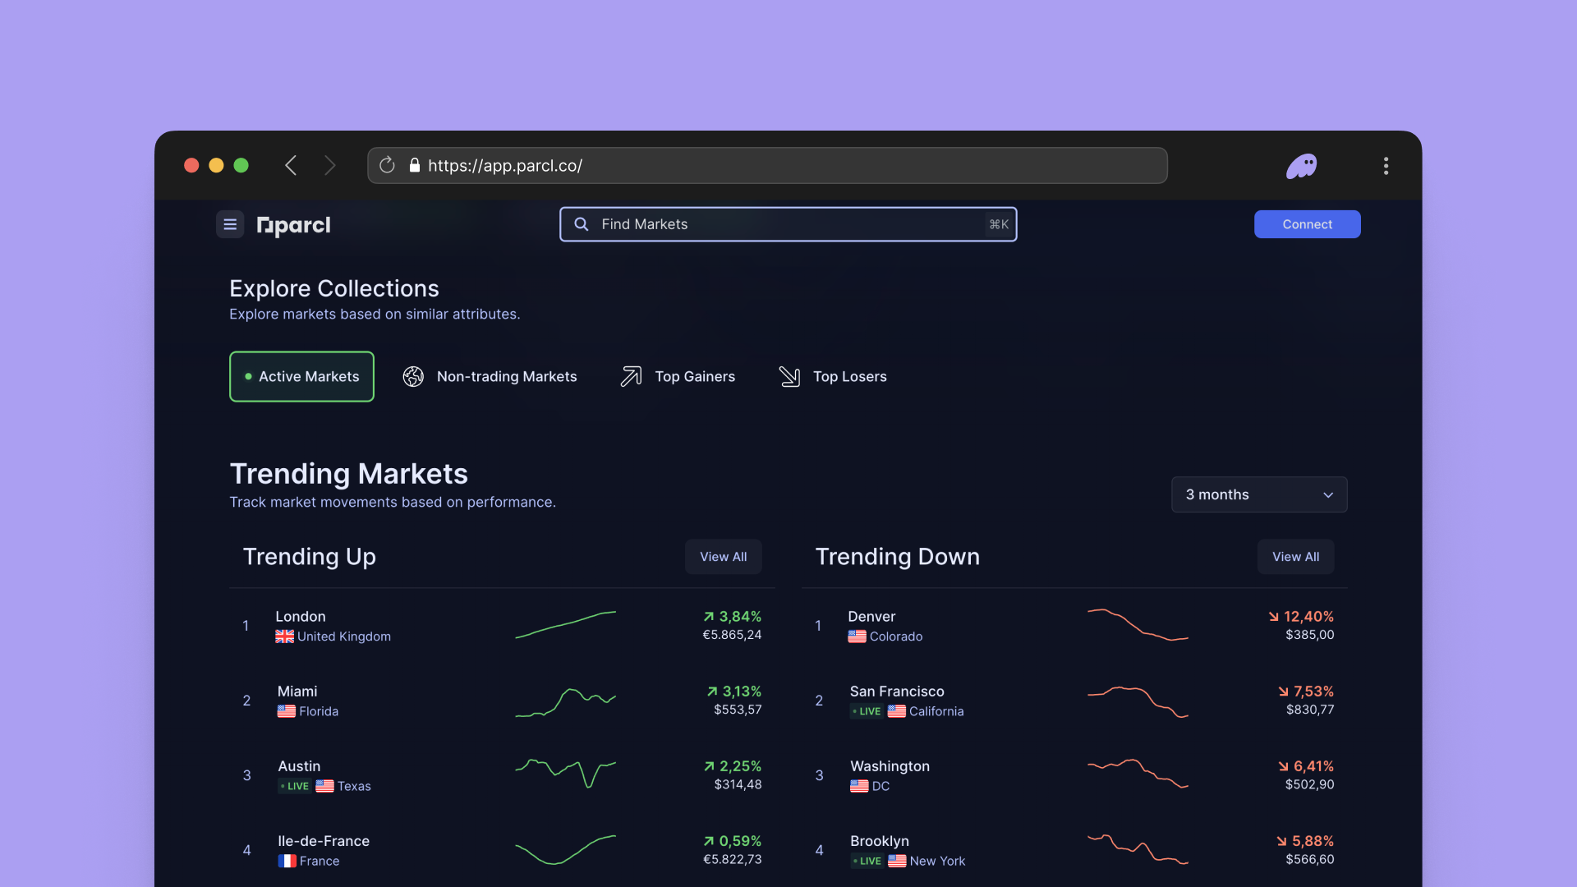Expand the 3 months timeframe dropdown
Image resolution: width=1577 pixels, height=887 pixels.
[1258, 494]
